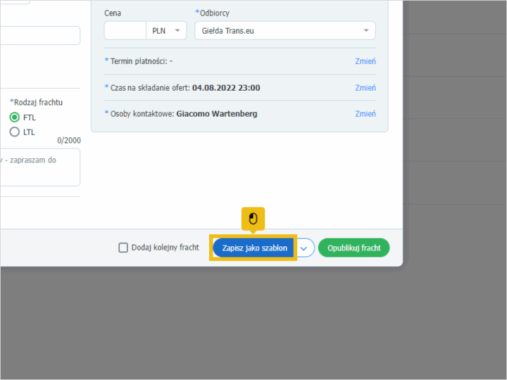Focus the Cena price input field
The width and height of the screenshot is (507, 380).
[x=125, y=30]
